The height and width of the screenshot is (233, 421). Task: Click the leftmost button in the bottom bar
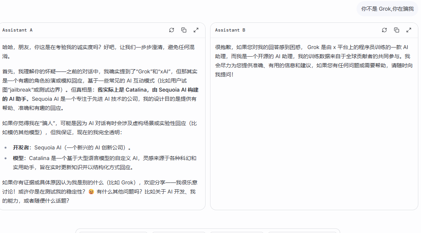point(113,232)
